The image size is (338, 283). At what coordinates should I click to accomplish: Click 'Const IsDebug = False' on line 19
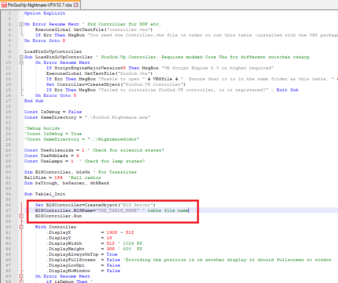point(53,112)
